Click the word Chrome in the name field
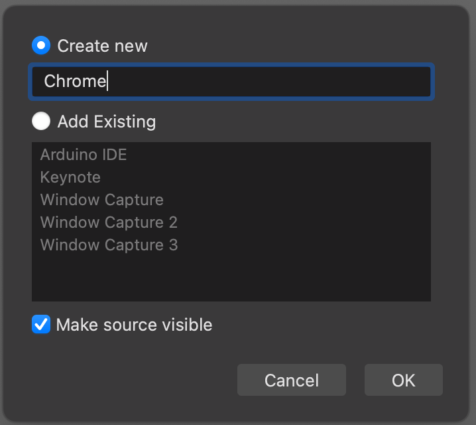 click(x=75, y=82)
